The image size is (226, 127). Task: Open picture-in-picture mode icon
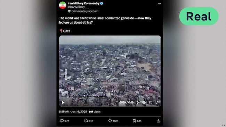(x=151, y=102)
